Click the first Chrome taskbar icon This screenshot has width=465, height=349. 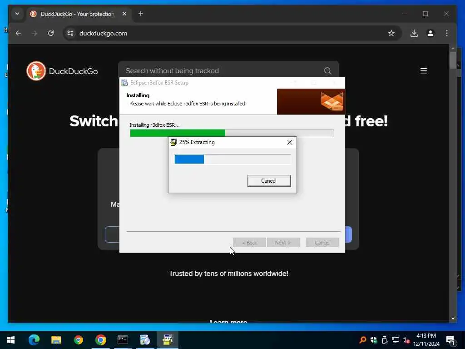click(78, 340)
